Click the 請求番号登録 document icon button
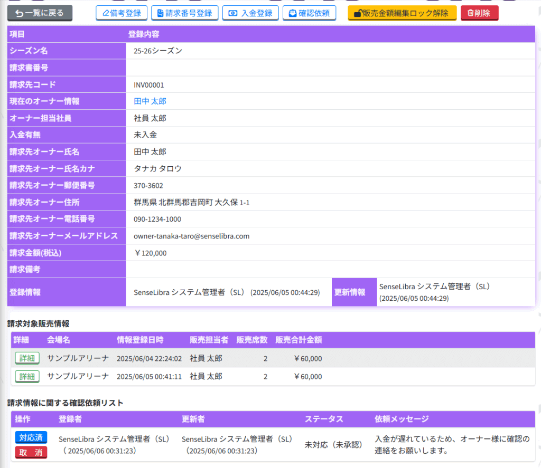Image resolution: width=541 pixels, height=468 pixels. tap(184, 13)
